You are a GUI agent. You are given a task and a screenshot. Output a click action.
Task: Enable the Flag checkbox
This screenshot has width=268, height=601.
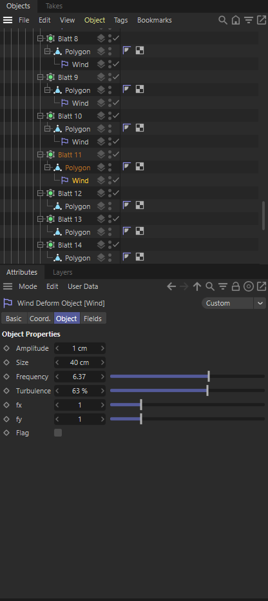58,433
